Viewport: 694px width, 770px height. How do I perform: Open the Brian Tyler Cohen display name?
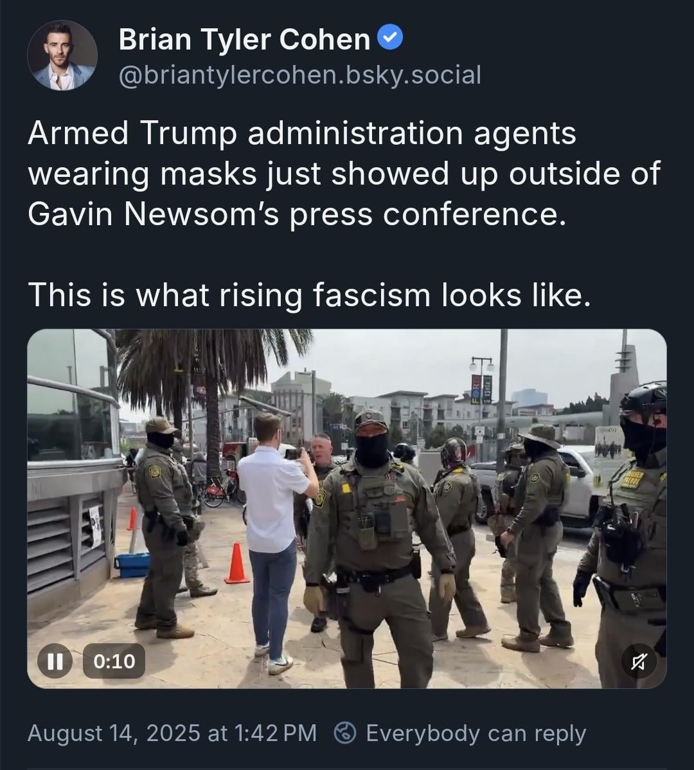point(244,40)
